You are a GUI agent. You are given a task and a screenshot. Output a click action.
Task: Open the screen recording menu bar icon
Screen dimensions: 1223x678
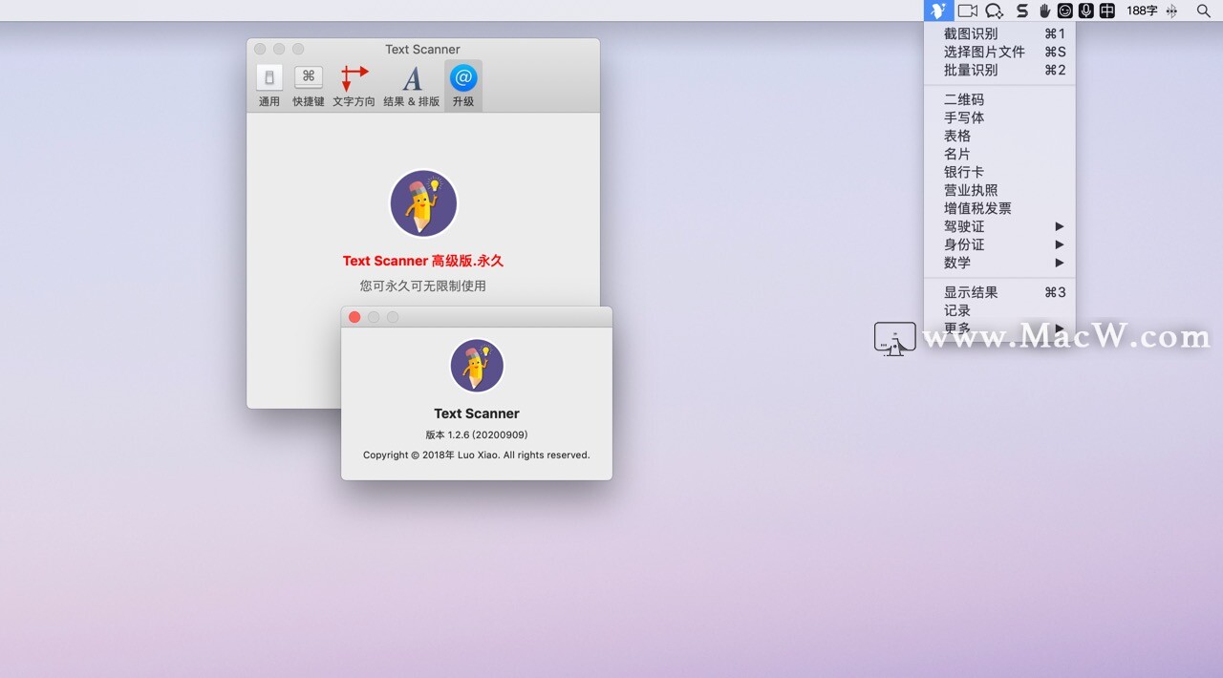pyautogui.click(x=968, y=11)
